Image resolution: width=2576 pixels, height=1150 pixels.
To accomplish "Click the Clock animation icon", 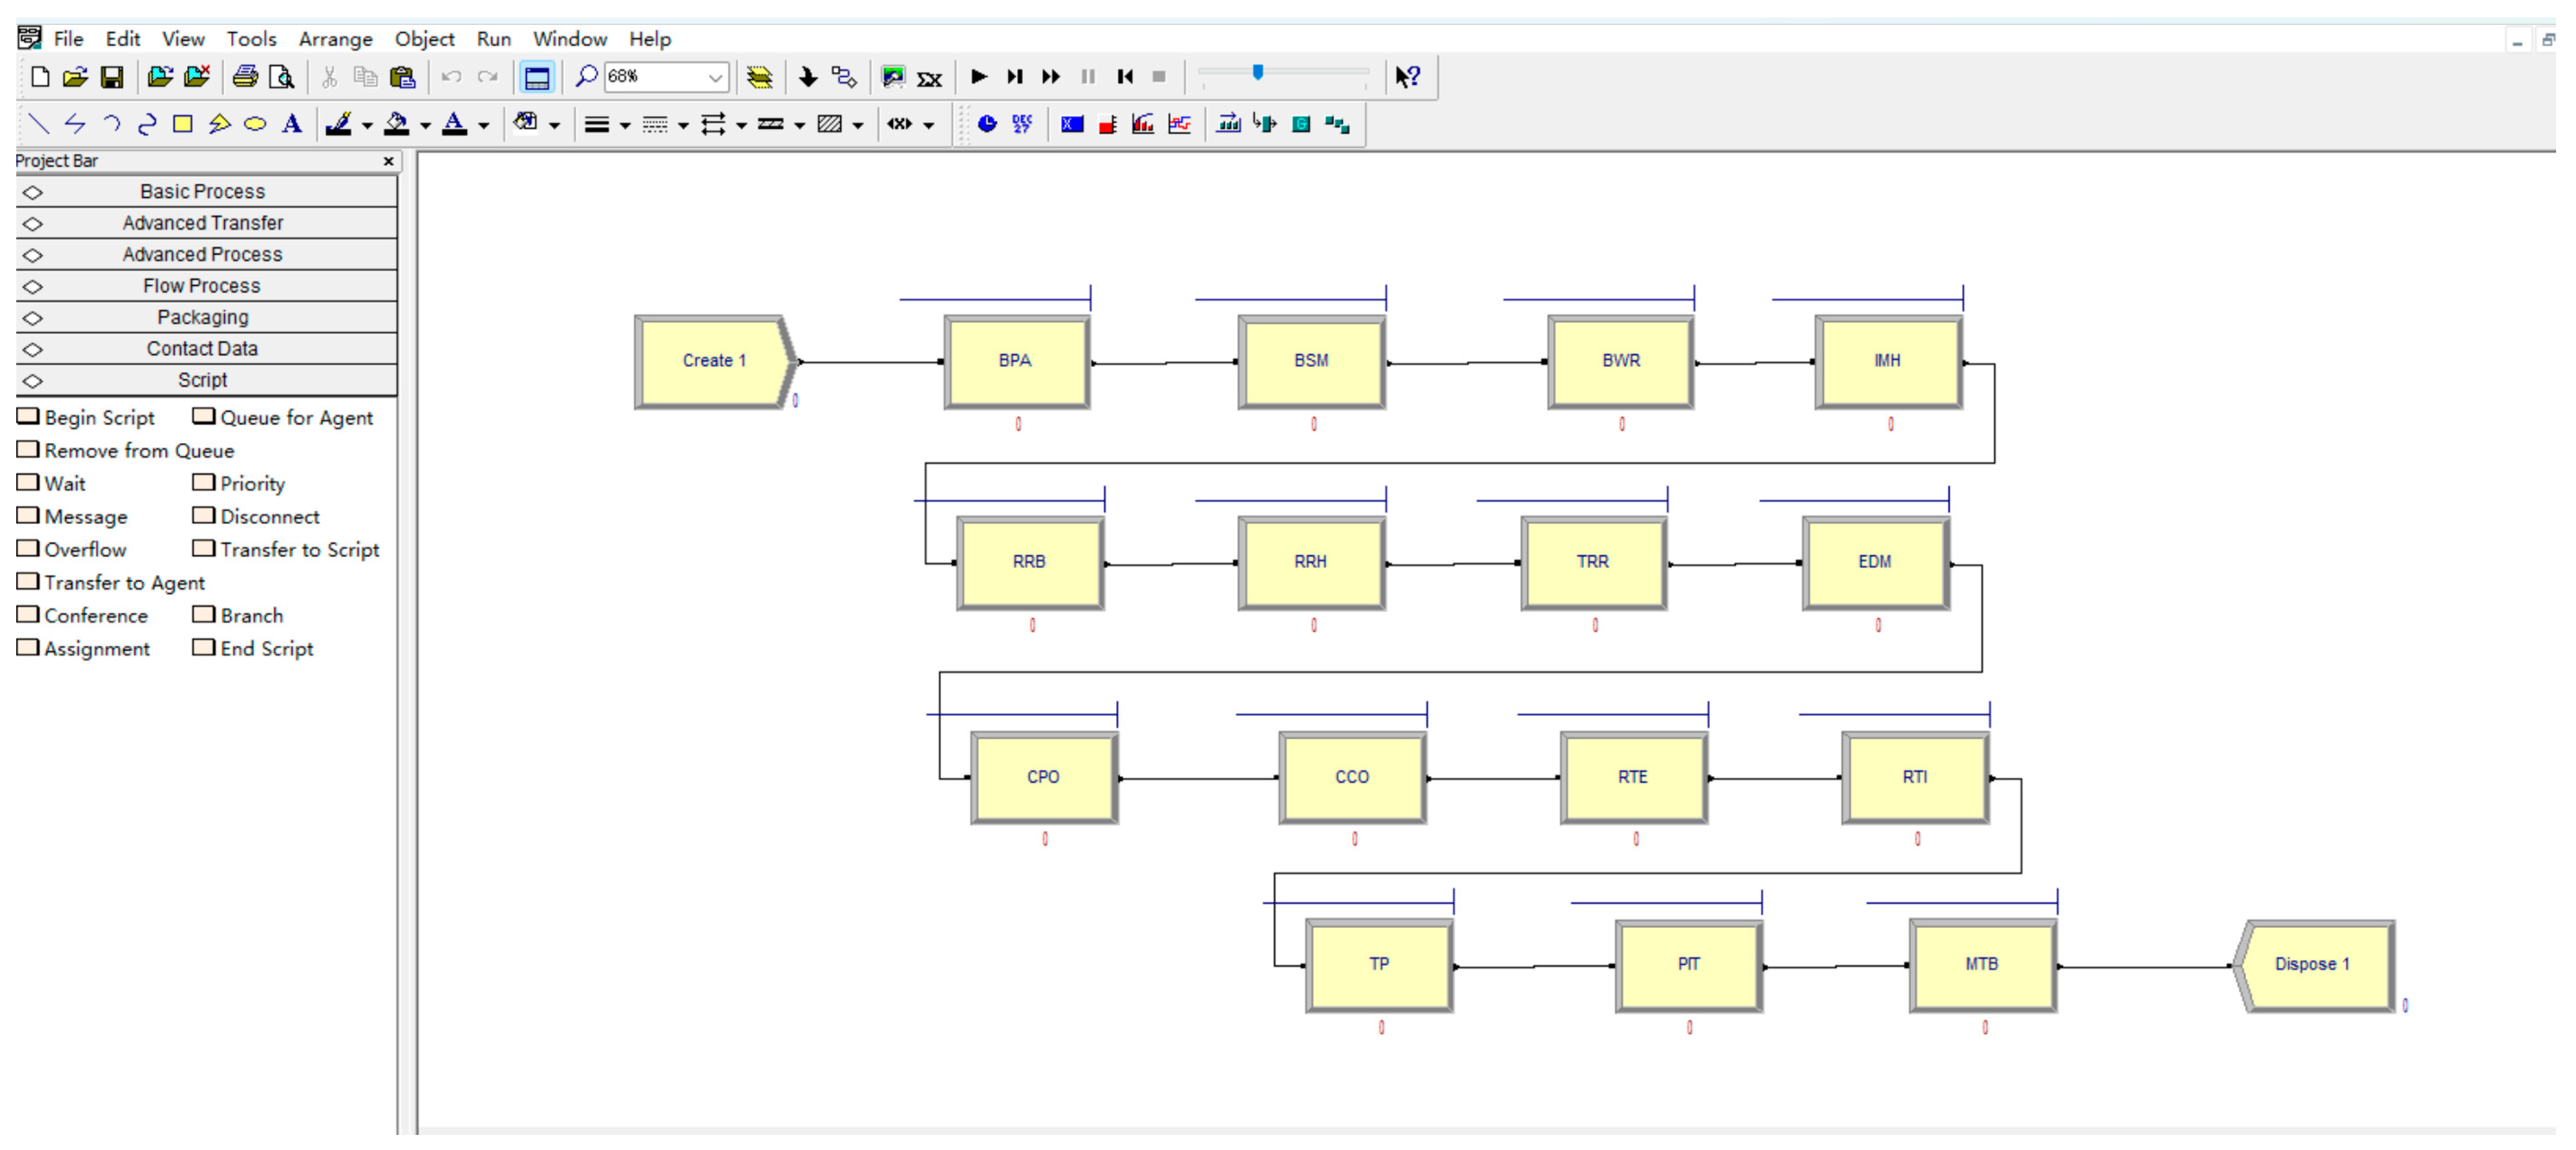I will coord(986,124).
